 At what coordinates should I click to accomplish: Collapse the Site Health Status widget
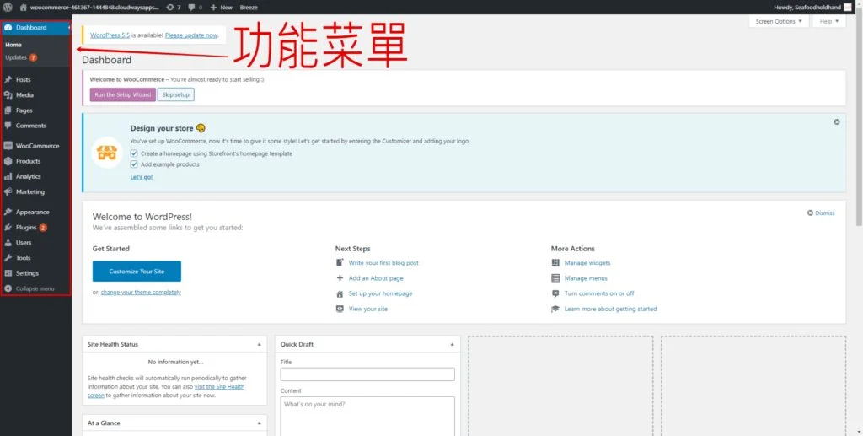[x=260, y=344]
